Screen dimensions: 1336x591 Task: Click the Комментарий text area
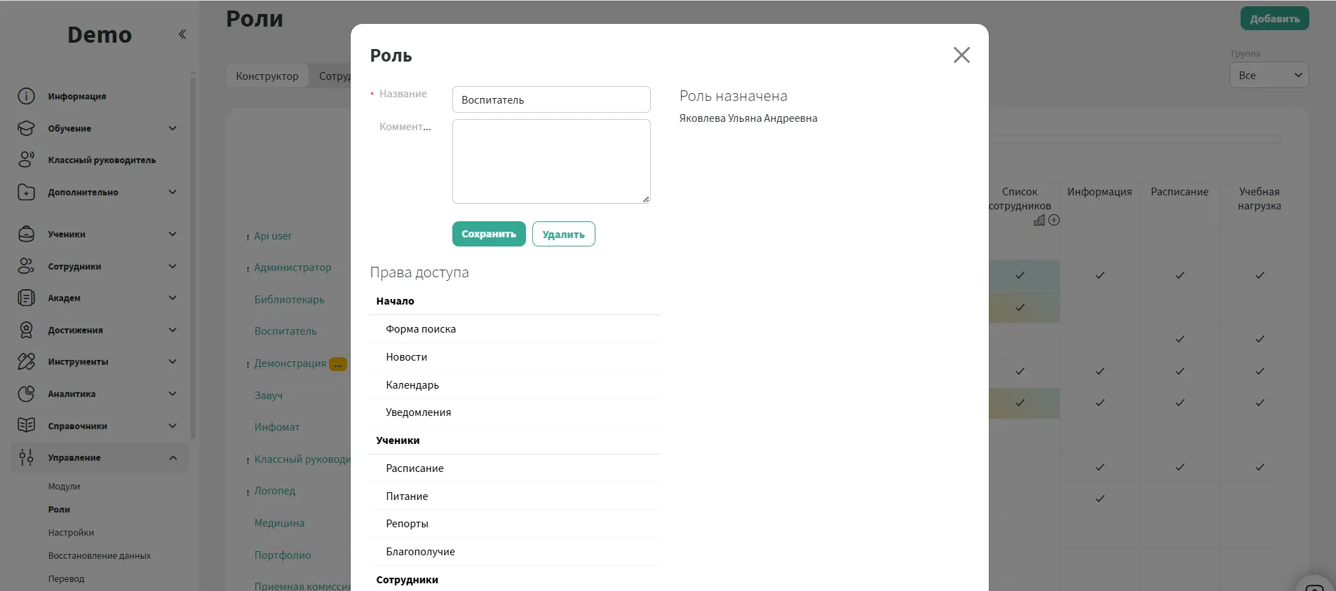tap(551, 161)
